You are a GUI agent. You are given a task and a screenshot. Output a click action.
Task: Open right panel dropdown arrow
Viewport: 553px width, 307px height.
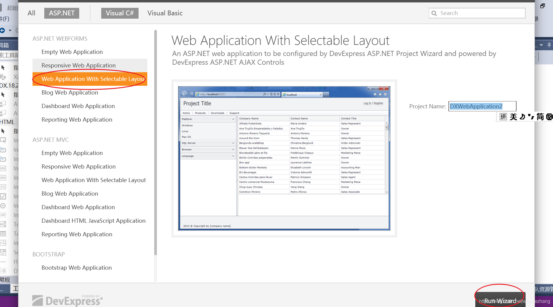pos(541,45)
